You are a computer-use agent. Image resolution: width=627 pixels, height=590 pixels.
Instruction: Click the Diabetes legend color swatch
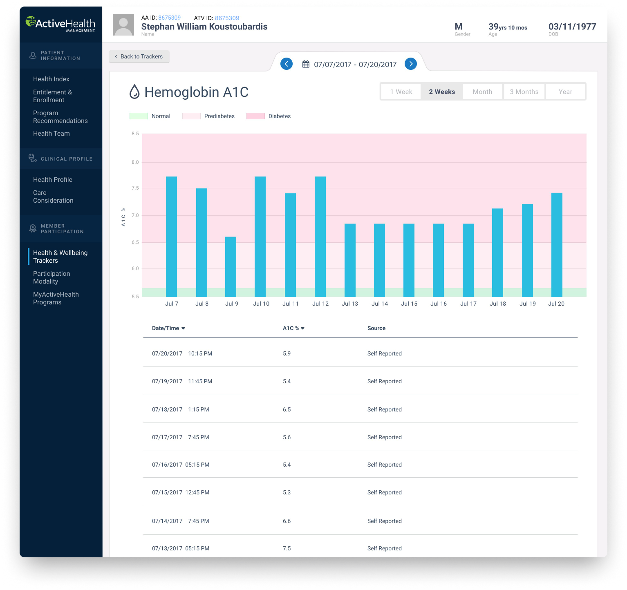255,116
